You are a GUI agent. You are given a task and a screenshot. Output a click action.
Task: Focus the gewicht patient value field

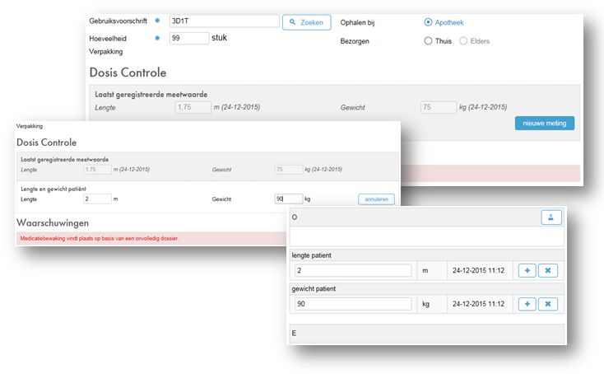pyautogui.click(x=352, y=304)
